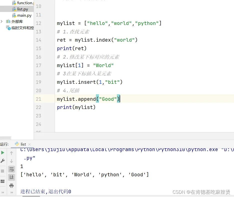Toggle scroll to end of output
This screenshot has height=197, width=234.
pyautogui.click(x=11, y=177)
